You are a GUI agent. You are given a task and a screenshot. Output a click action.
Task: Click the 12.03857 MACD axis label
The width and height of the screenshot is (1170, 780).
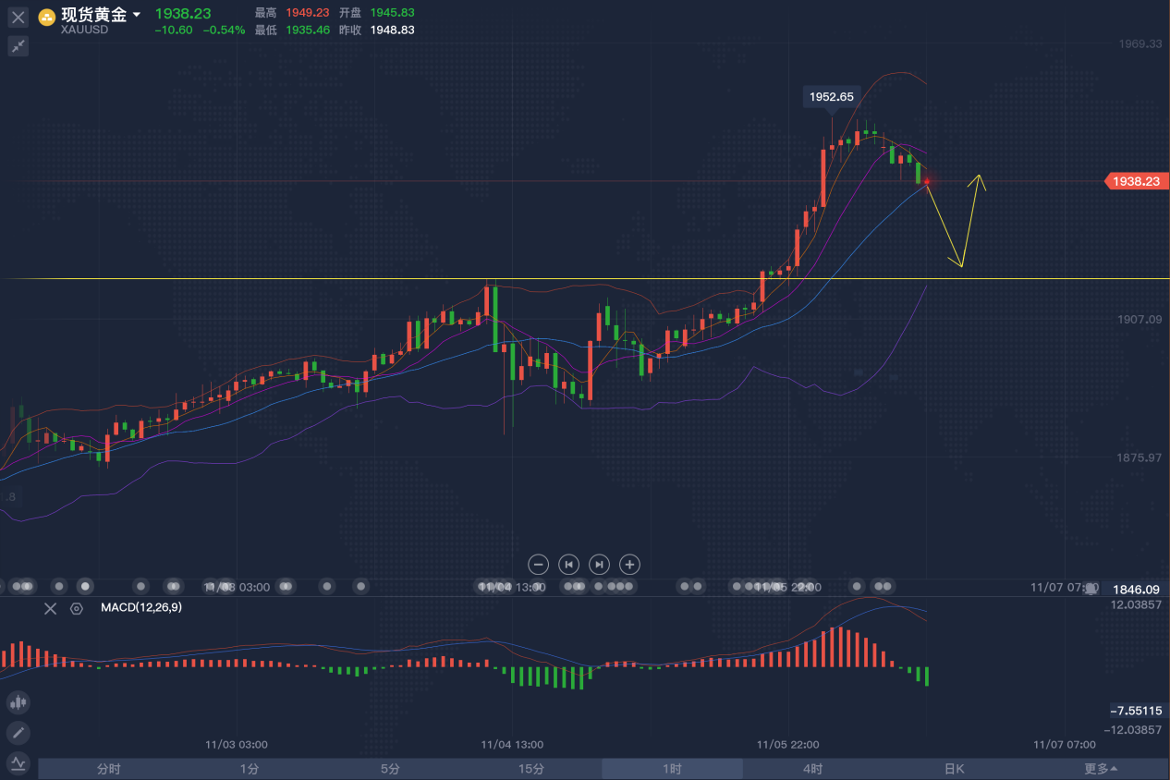(x=1136, y=604)
